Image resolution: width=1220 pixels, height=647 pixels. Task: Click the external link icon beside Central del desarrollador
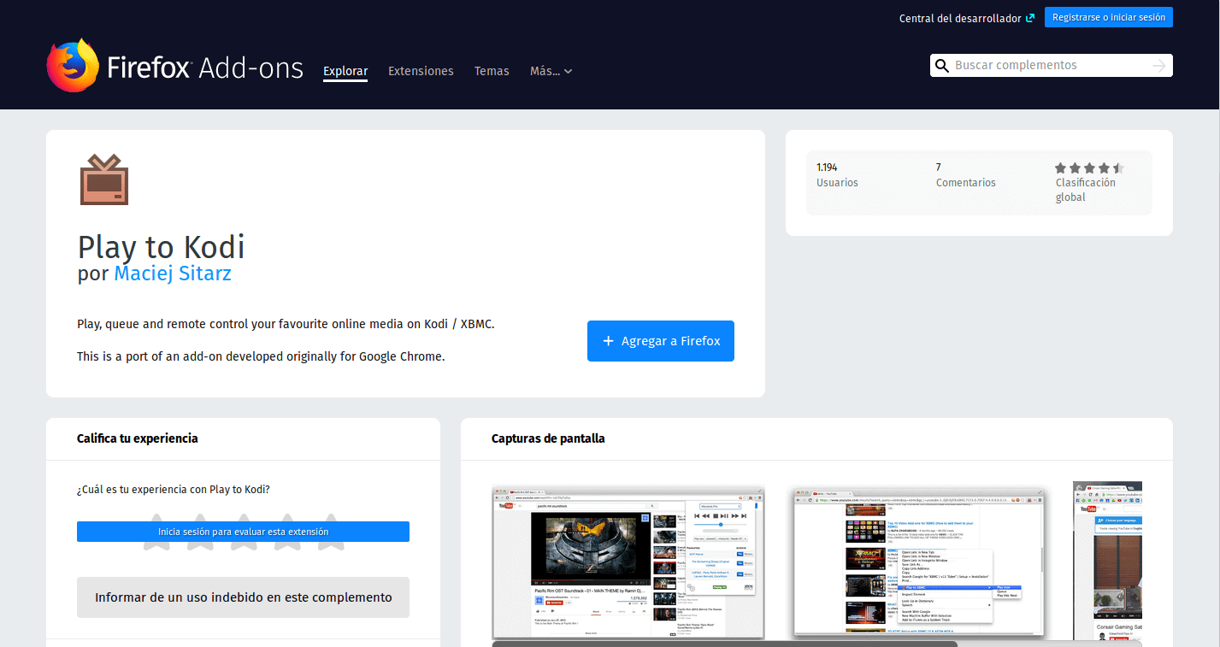click(1030, 18)
